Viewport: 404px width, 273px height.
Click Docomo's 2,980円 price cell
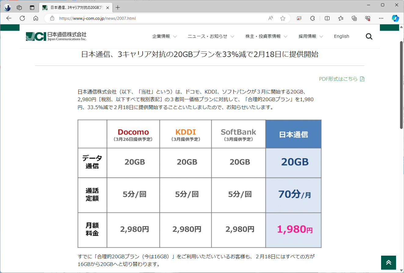(133, 230)
